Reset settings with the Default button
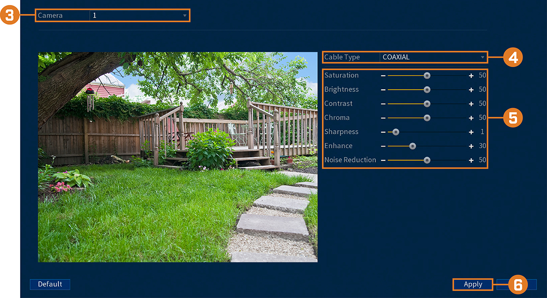 (x=50, y=284)
